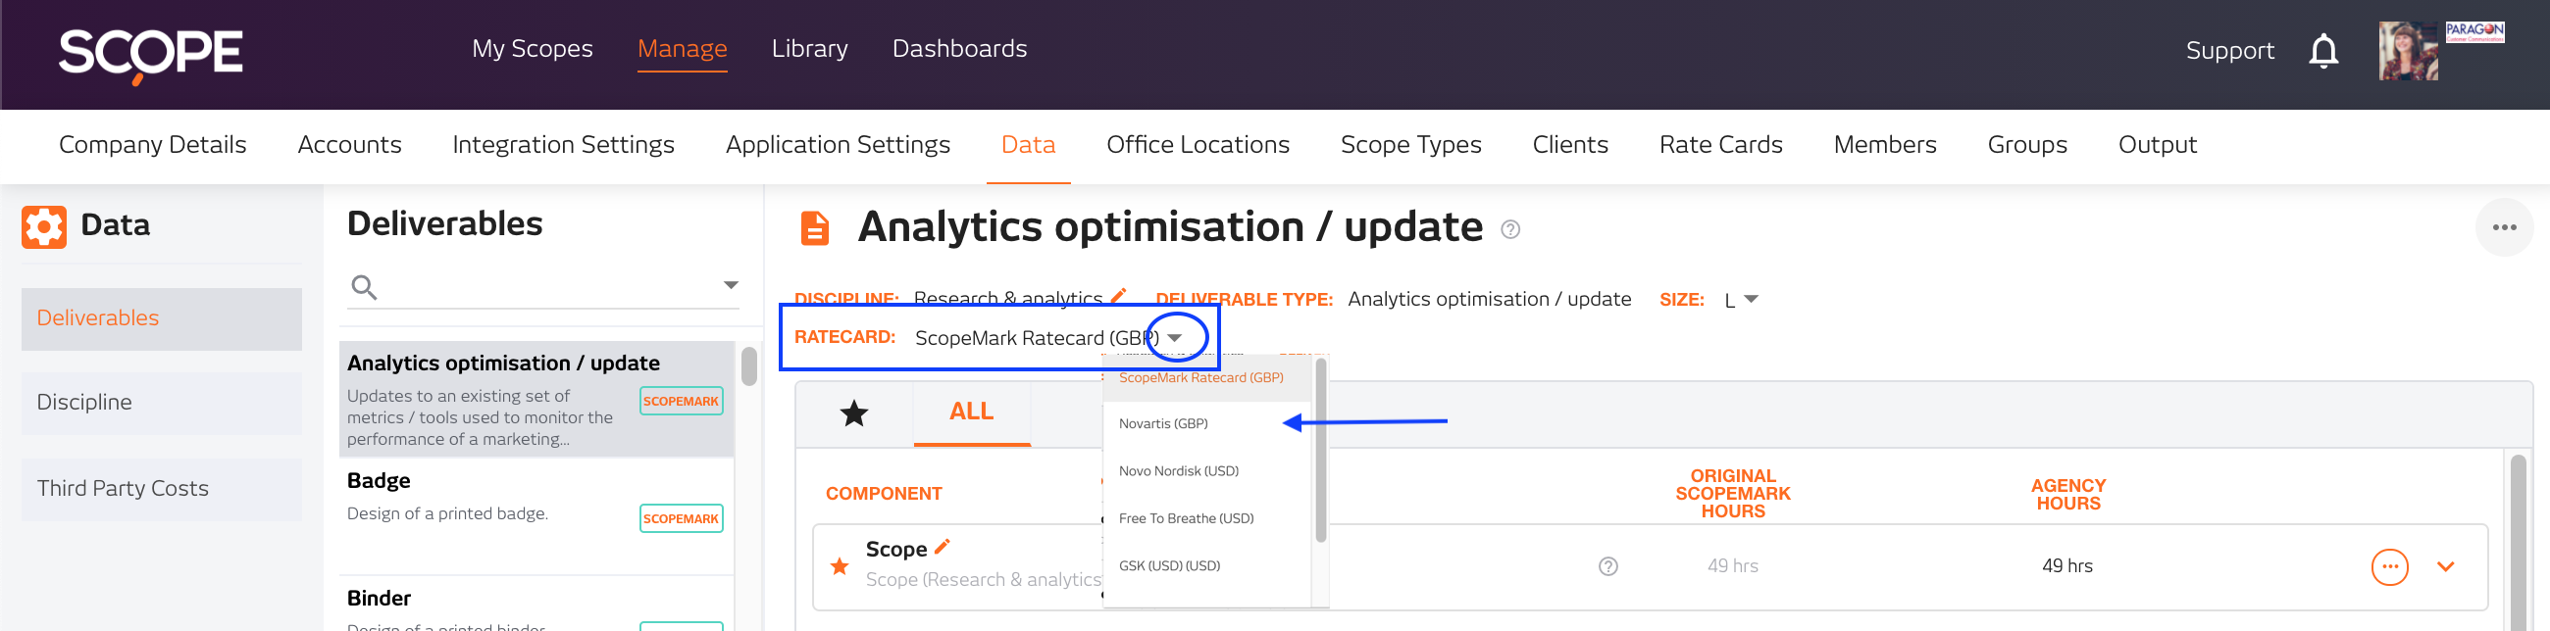Click the search magnifier in Deliverables
2550x631 pixels.
pos(364,287)
